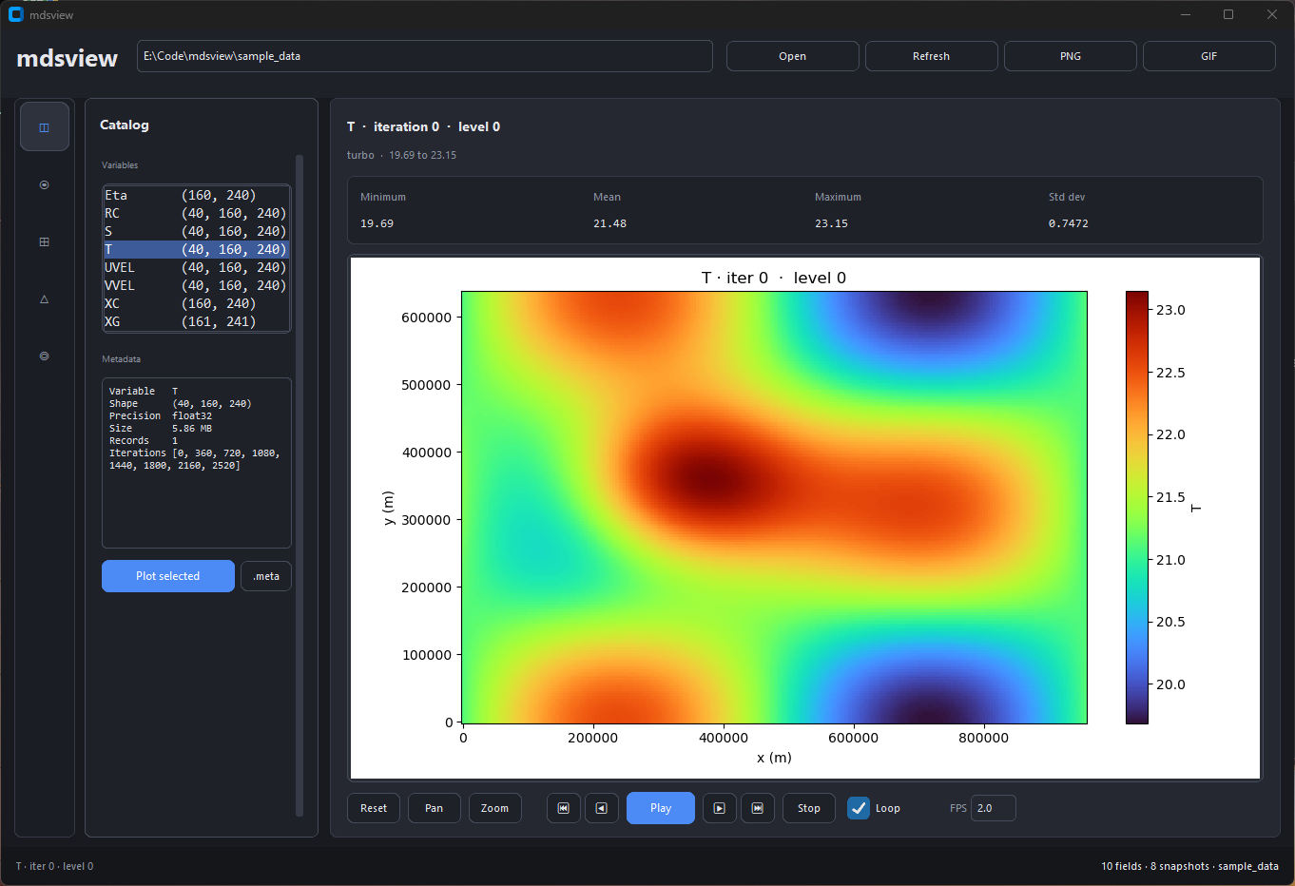Select the double-circle sidebar icon
Image resolution: width=1295 pixels, height=886 pixels.
[45, 356]
